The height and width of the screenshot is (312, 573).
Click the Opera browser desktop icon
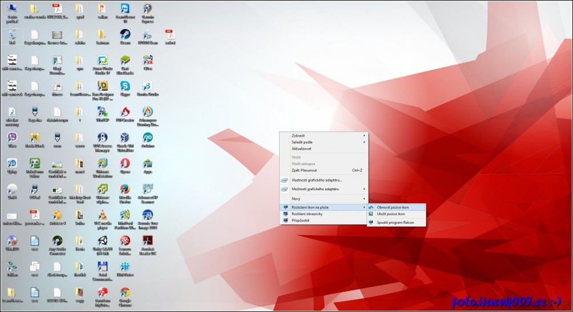point(125,163)
